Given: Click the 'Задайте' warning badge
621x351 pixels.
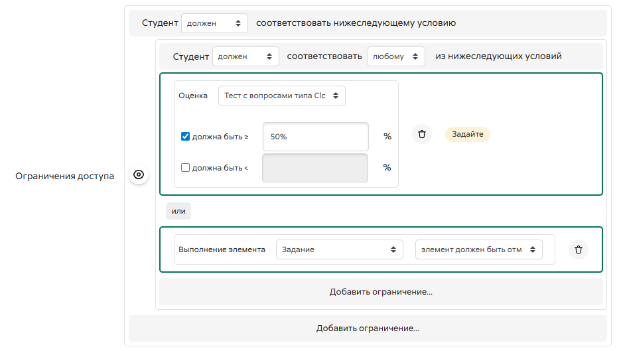Looking at the screenshot, I should [467, 134].
